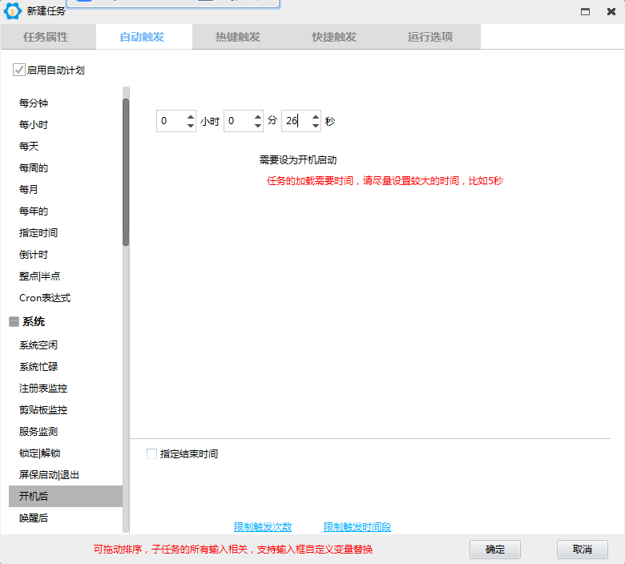
Task: Click the app logo icon in title bar
Action: pyautogui.click(x=13, y=11)
